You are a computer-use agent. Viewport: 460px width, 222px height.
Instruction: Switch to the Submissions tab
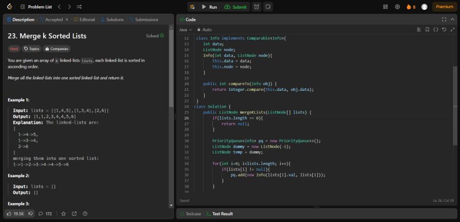click(144, 20)
